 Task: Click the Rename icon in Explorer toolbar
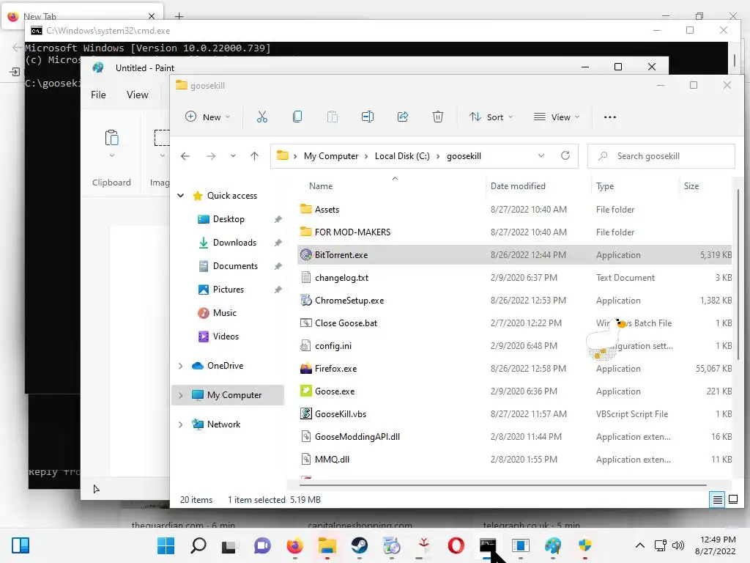coord(368,117)
